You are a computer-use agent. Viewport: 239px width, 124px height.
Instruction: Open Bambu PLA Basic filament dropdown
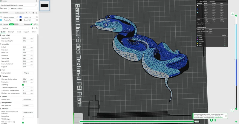tap(9, 17)
